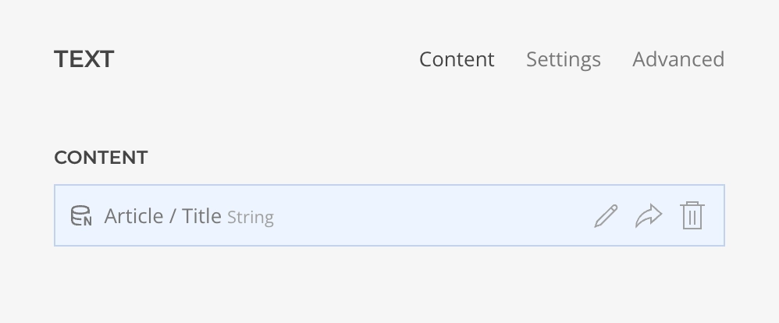Viewport: 779px width, 323px height.
Task: Click the Article / Title text
Action: click(163, 216)
